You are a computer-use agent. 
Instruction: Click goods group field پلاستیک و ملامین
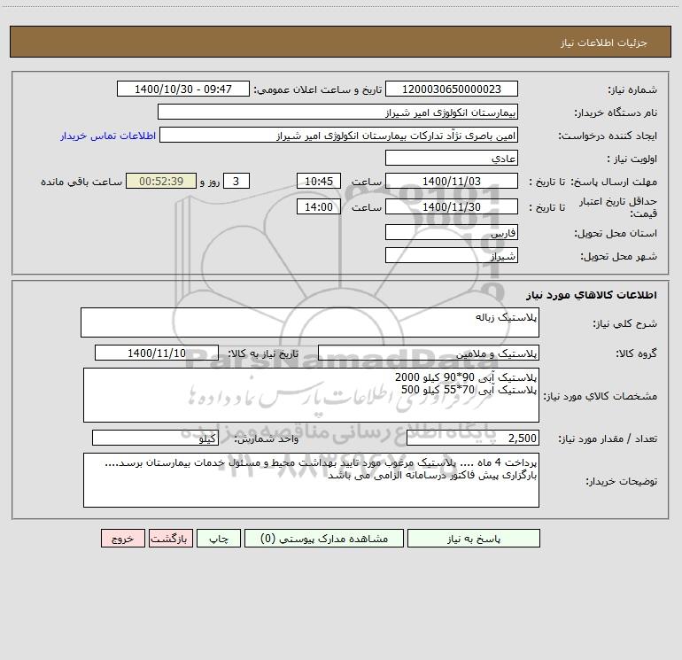click(x=429, y=353)
